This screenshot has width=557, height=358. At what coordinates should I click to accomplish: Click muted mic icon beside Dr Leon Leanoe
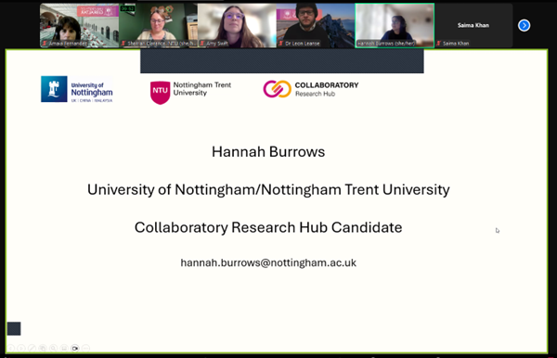pos(280,44)
